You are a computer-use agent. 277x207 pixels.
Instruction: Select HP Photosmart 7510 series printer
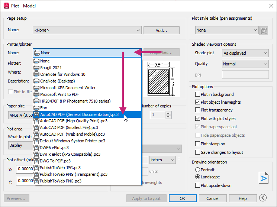[x=87, y=101]
